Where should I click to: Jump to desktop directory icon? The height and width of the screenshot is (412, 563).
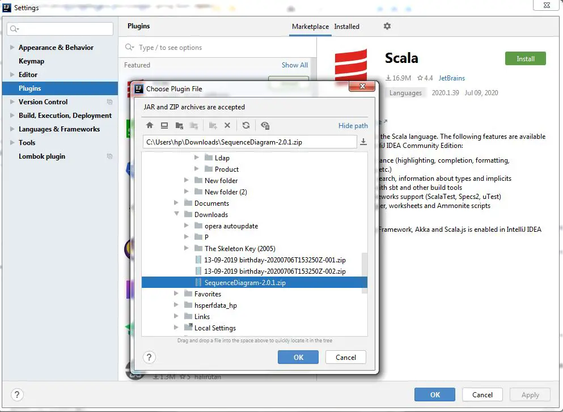click(x=164, y=125)
